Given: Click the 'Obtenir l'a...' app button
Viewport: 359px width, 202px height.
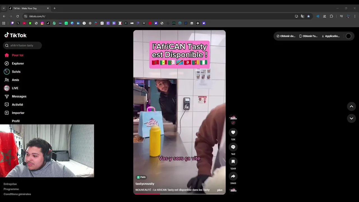Looking at the screenshot, I should (x=308, y=36).
